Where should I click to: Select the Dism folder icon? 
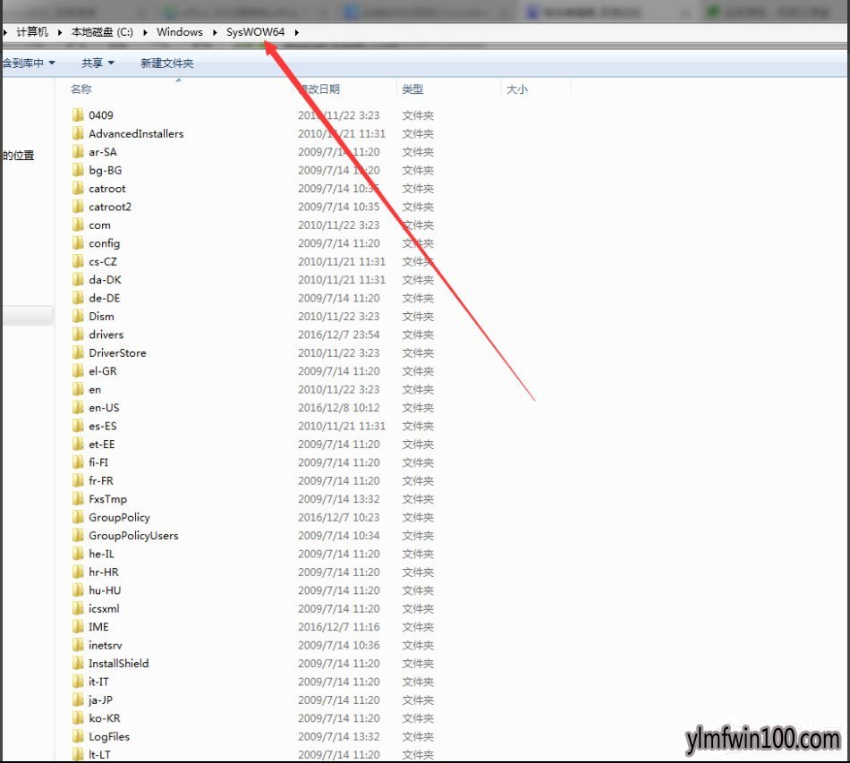click(x=78, y=317)
